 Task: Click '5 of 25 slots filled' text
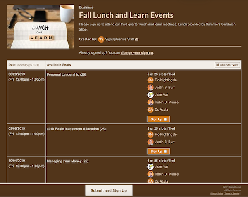coord(161,74)
